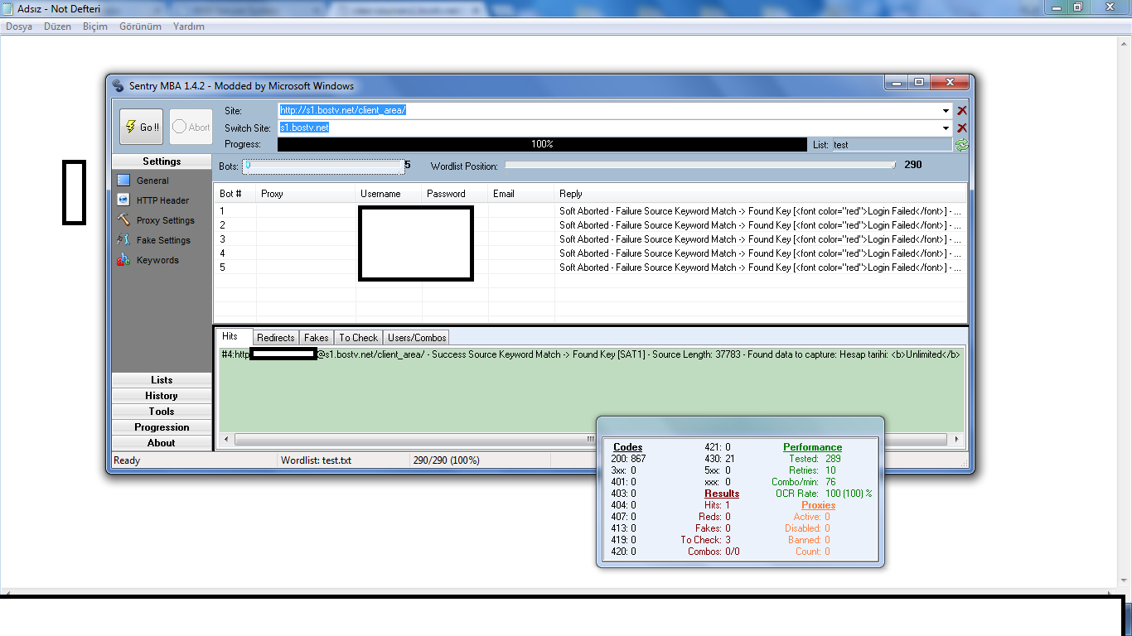The height and width of the screenshot is (636, 1132).
Task: Open the Switch Site dropdown arrow
Action: (946, 128)
